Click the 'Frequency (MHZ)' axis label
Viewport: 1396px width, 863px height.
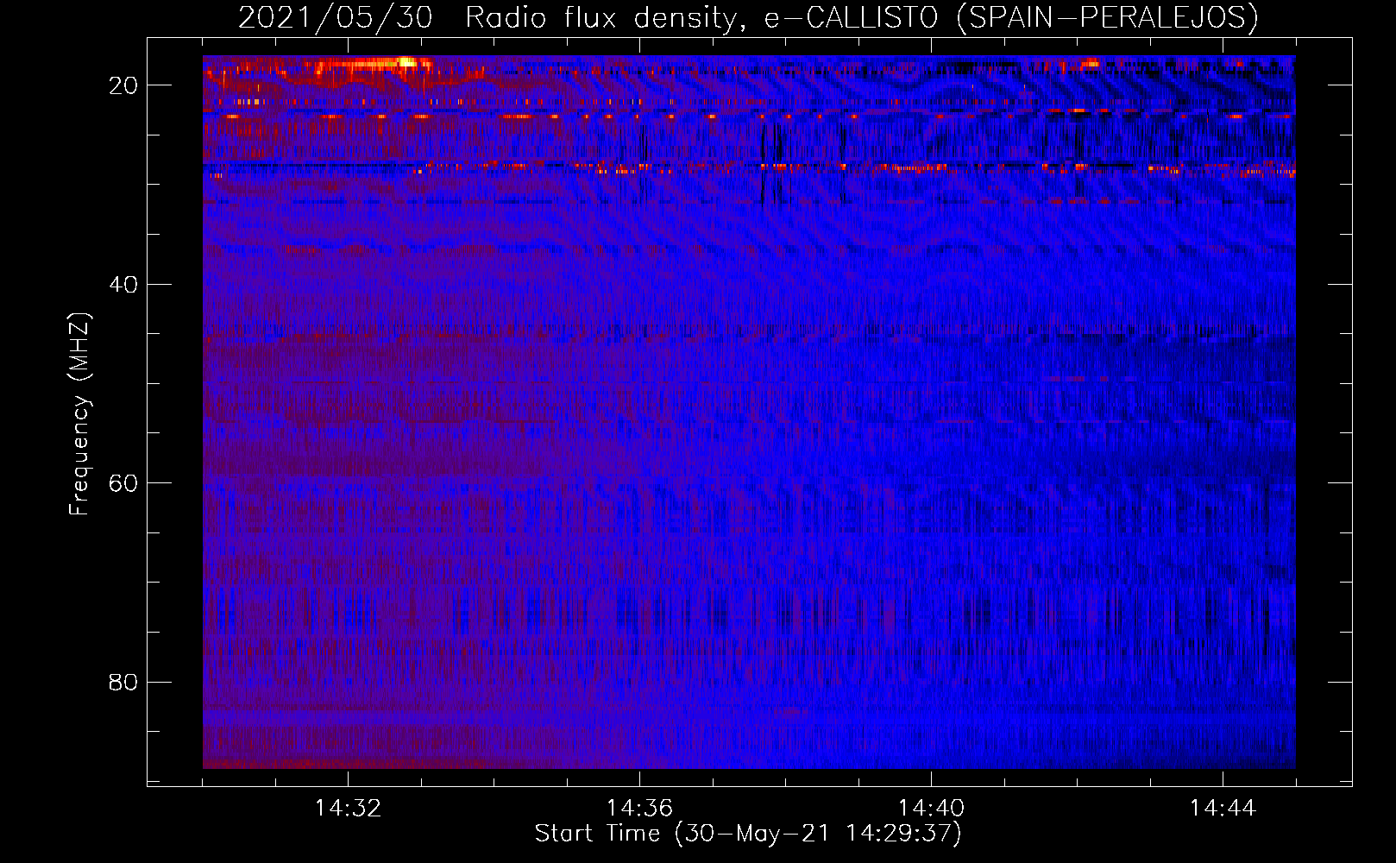(x=79, y=414)
